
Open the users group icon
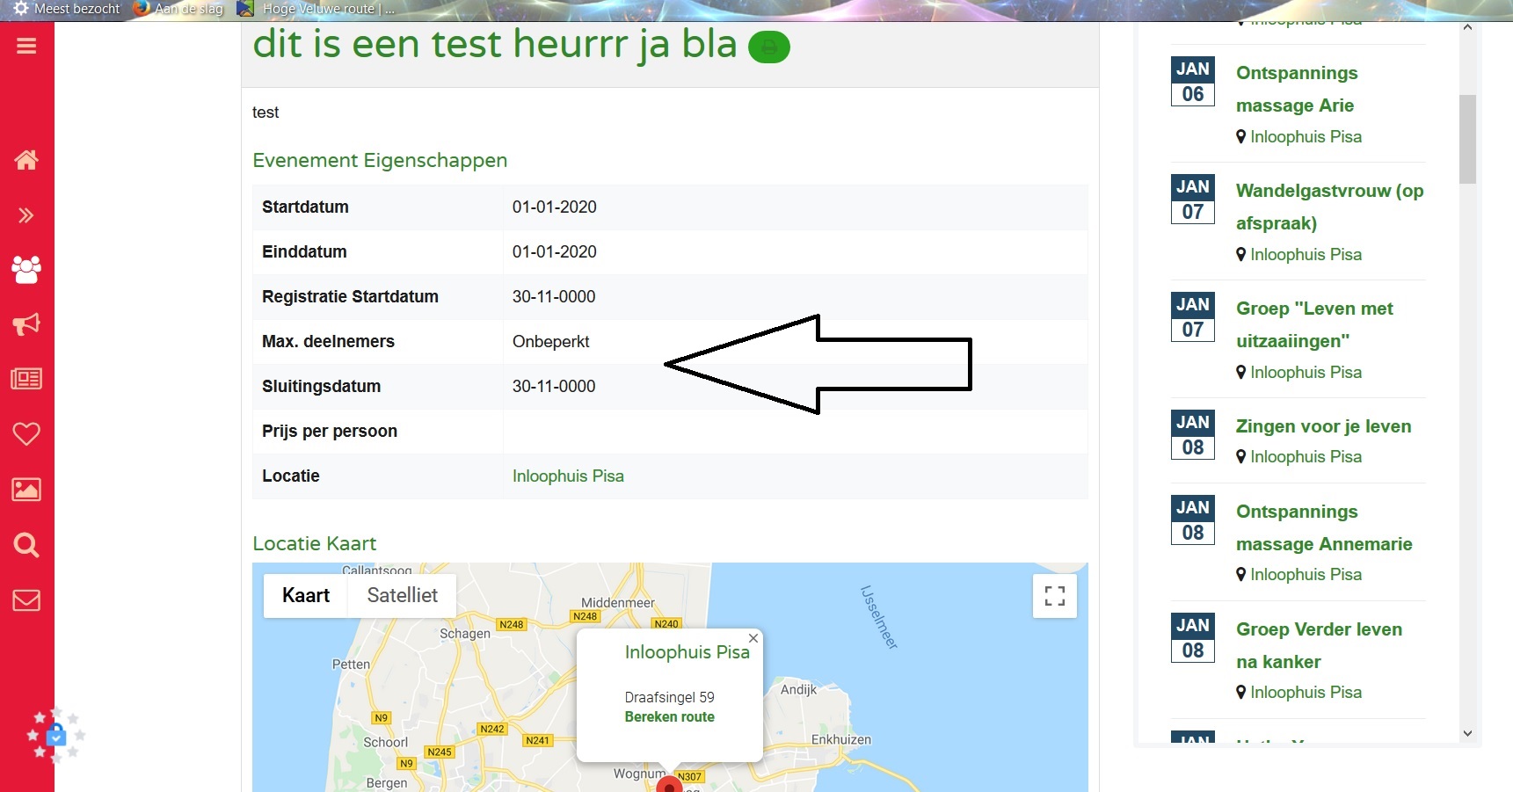click(x=26, y=270)
